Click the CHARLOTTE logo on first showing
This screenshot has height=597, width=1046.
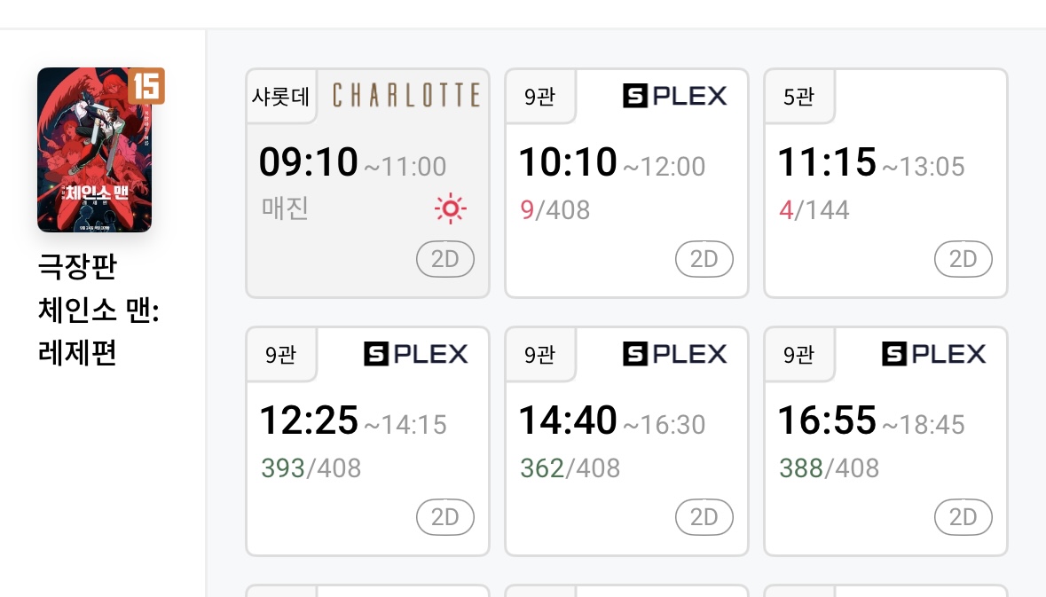coord(406,96)
